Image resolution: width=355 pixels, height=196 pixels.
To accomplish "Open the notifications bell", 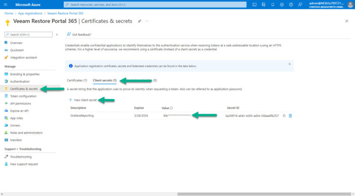I will (x=273, y=5).
